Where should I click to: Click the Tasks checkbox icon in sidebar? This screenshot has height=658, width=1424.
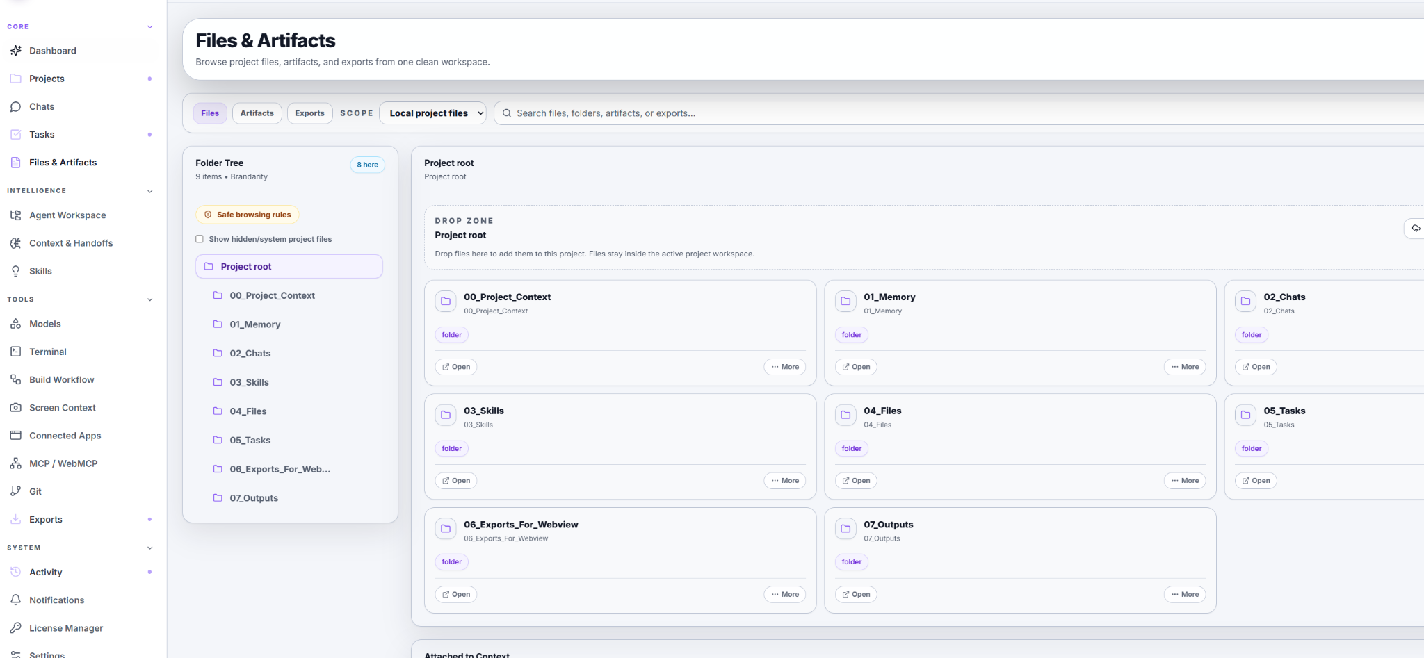[x=16, y=134]
